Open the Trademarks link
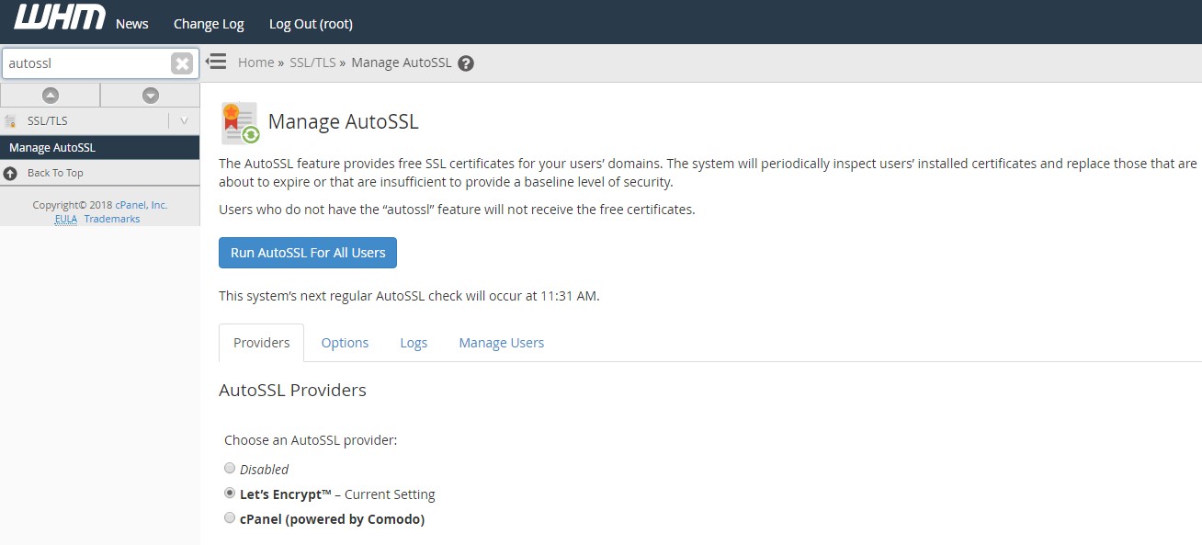This screenshot has width=1202, height=545. click(112, 219)
